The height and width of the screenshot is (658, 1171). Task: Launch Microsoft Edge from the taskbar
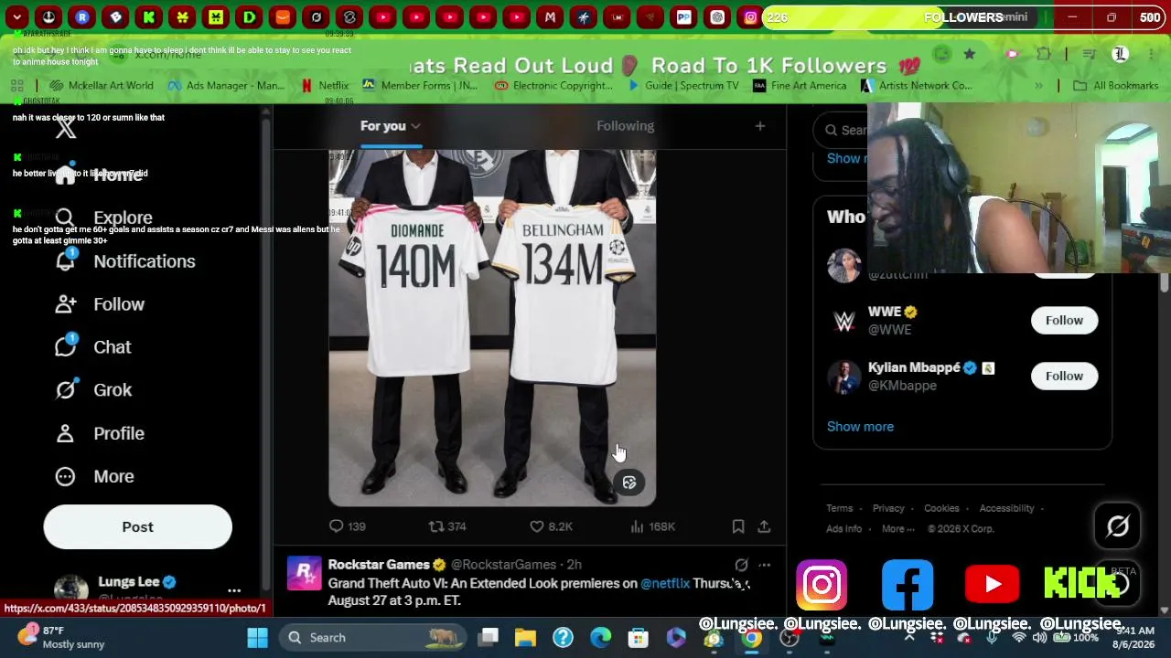[x=600, y=638]
